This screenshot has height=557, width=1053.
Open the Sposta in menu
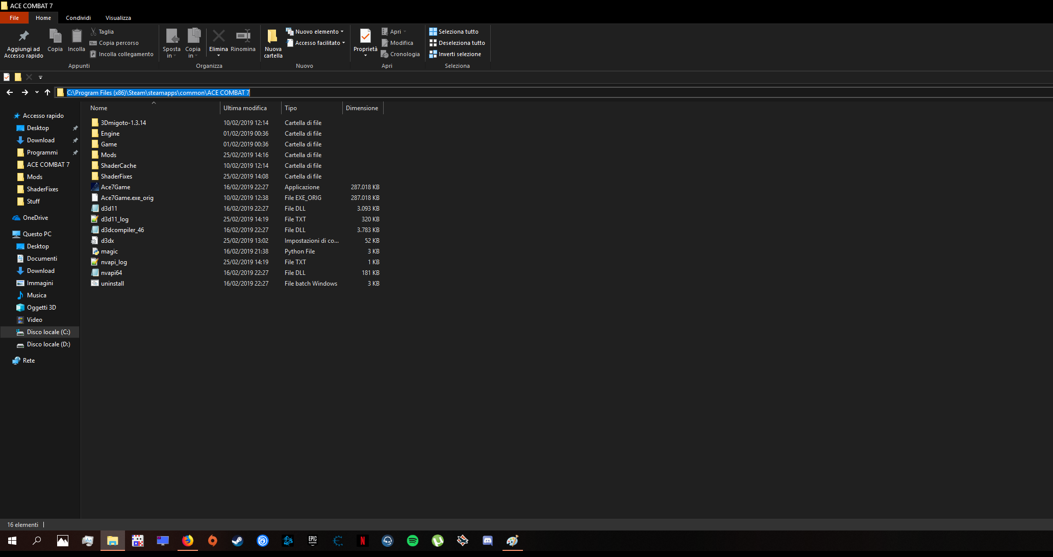tap(171, 43)
